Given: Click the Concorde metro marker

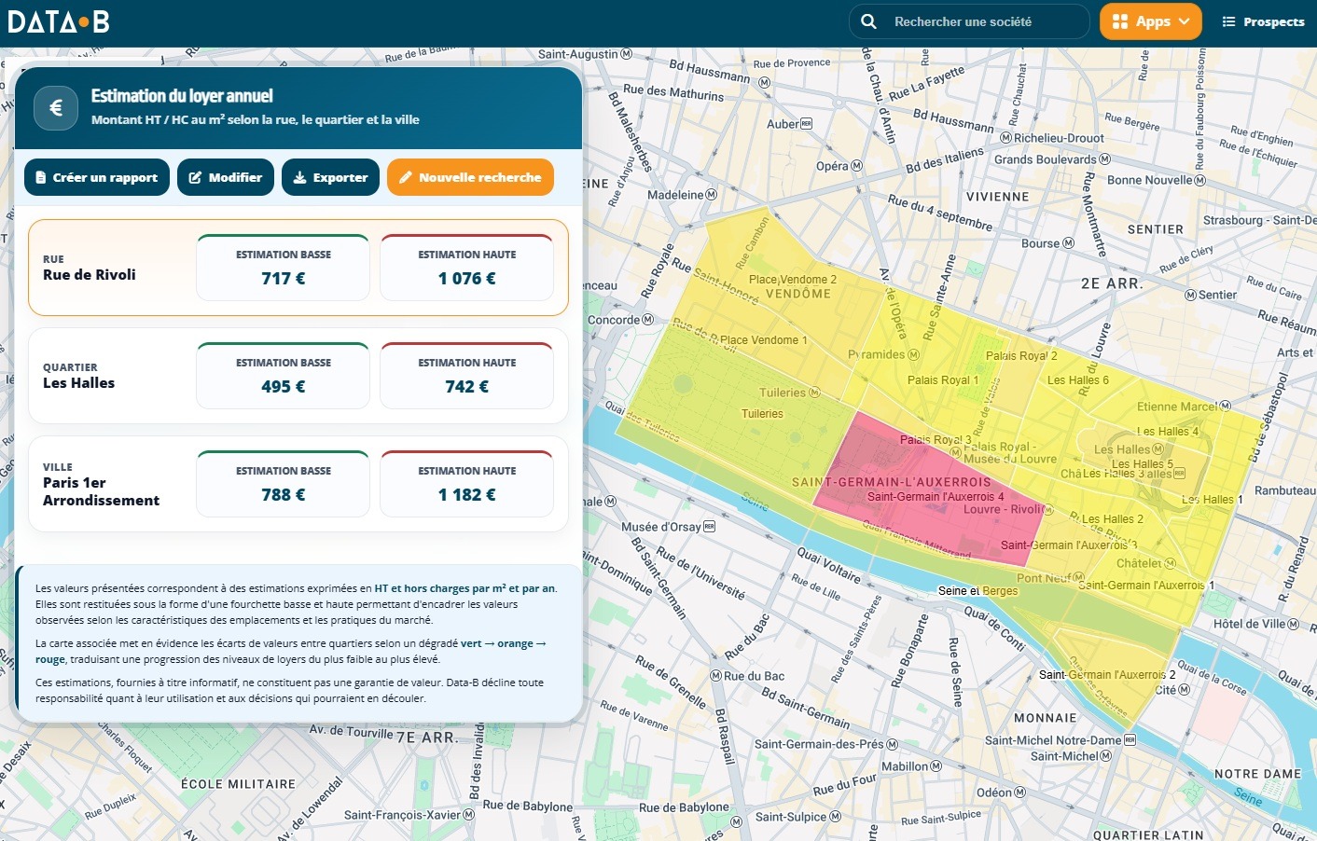Looking at the screenshot, I should [x=648, y=320].
